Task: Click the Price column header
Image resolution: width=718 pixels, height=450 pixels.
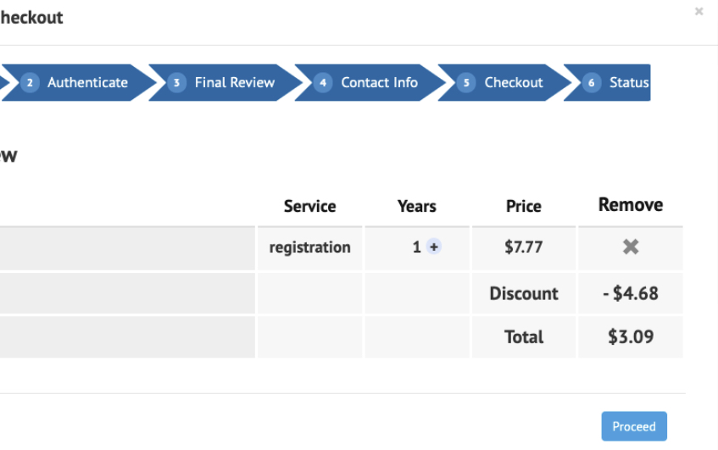Action: coord(523,206)
